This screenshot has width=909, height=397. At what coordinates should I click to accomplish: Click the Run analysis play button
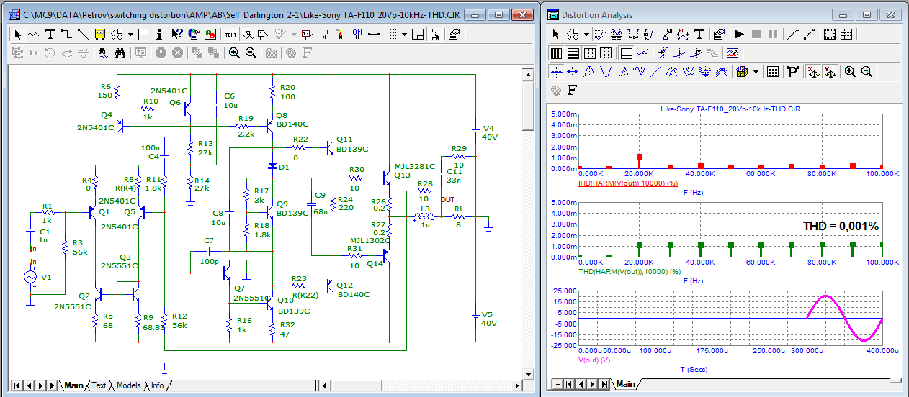click(x=739, y=34)
